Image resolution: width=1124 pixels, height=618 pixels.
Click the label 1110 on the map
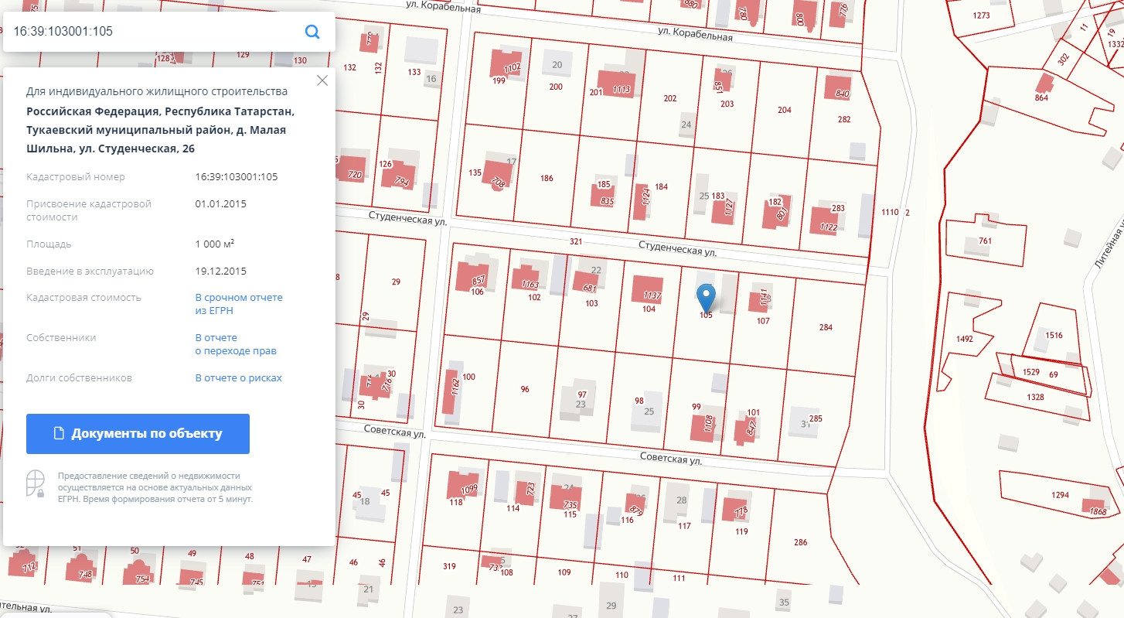pyautogui.click(x=890, y=212)
